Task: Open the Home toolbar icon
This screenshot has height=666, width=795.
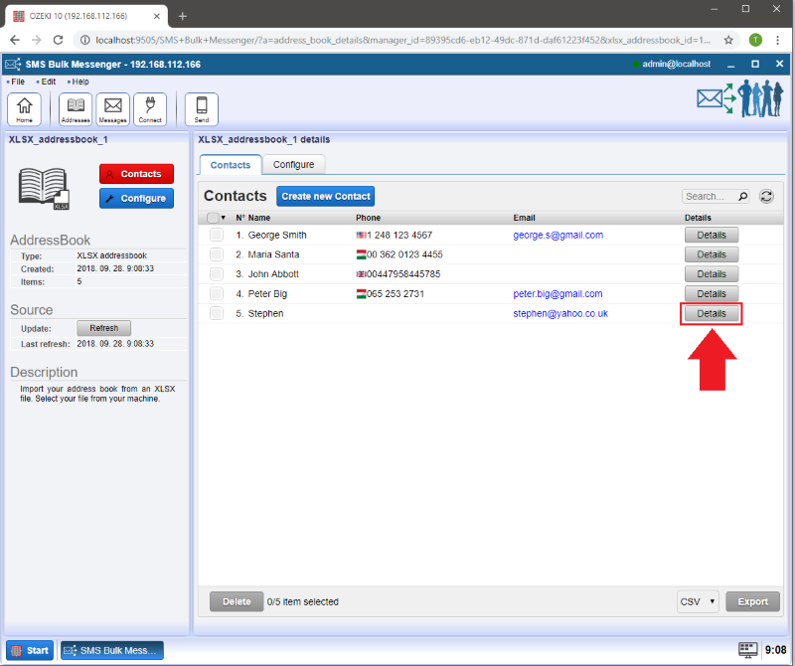Action: [24, 108]
